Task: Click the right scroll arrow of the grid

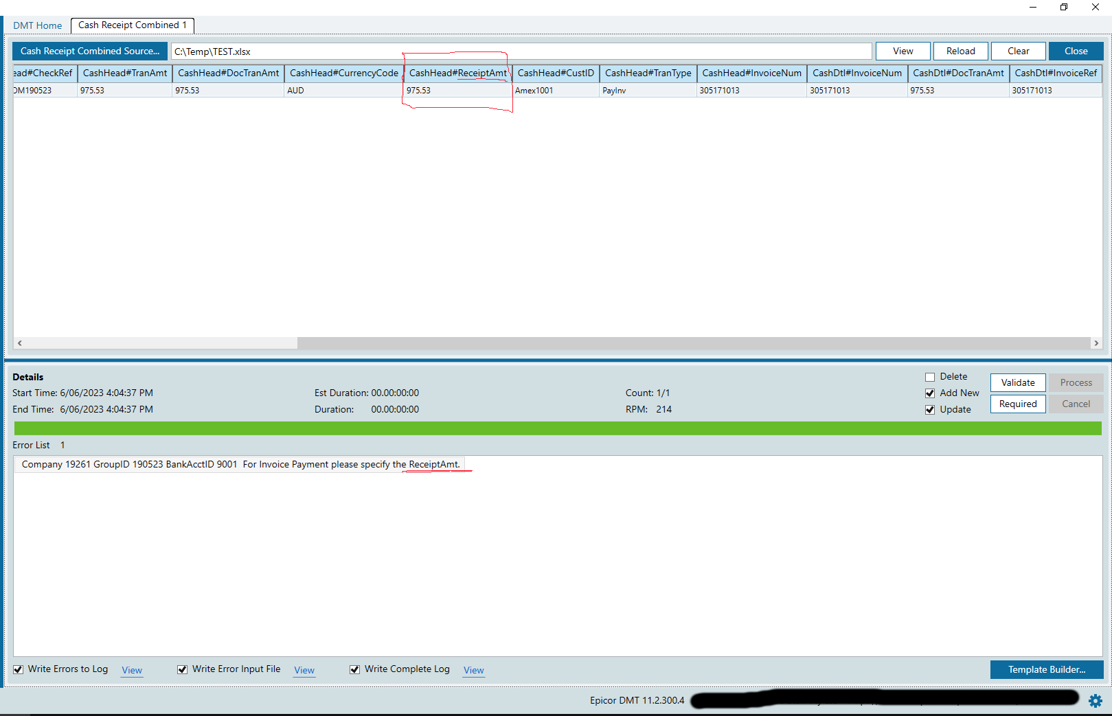Action: point(1096,343)
